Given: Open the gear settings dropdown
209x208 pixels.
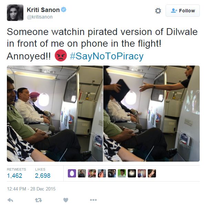Looking at the screenshot, I should pos(158,11).
